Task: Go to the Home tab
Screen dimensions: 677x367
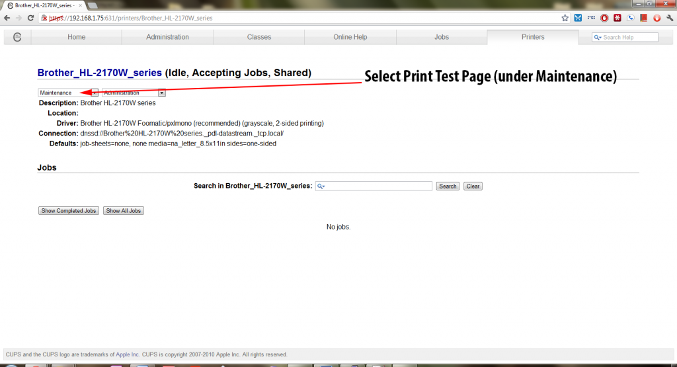Action: pos(77,37)
